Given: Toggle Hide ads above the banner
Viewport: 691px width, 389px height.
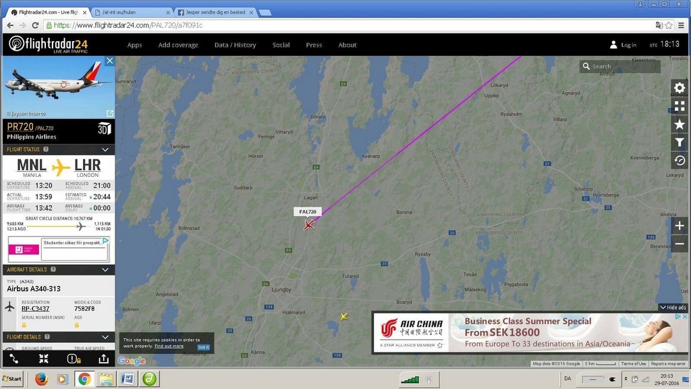Looking at the screenshot, I should point(673,307).
